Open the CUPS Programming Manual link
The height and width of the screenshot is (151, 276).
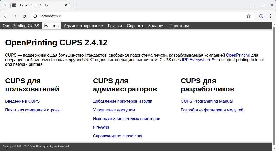coord(207,101)
